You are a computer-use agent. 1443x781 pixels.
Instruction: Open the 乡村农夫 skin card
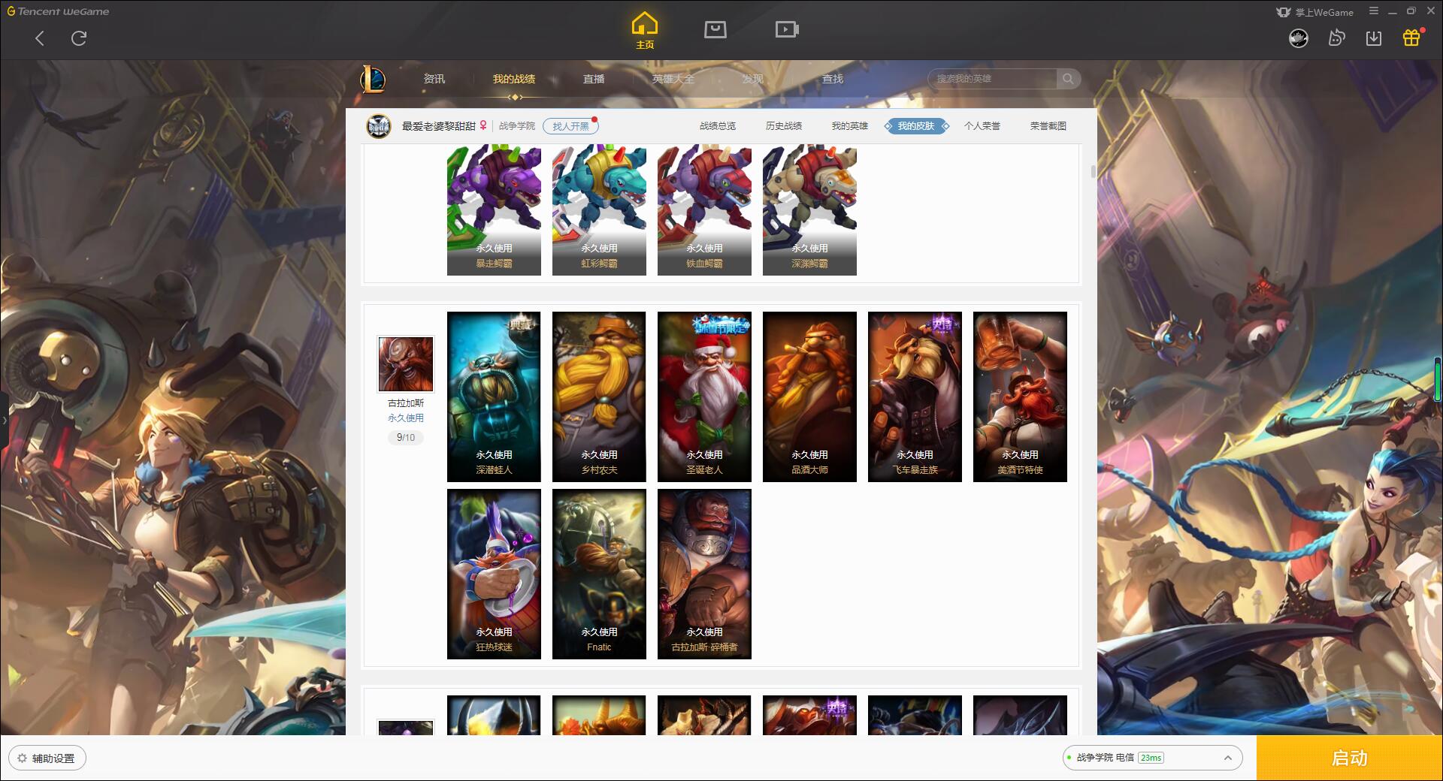pos(599,397)
